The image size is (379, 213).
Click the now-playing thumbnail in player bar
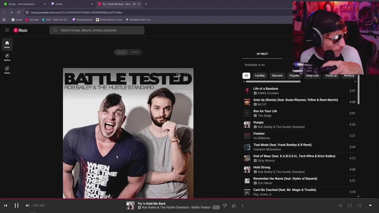click(x=130, y=206)
